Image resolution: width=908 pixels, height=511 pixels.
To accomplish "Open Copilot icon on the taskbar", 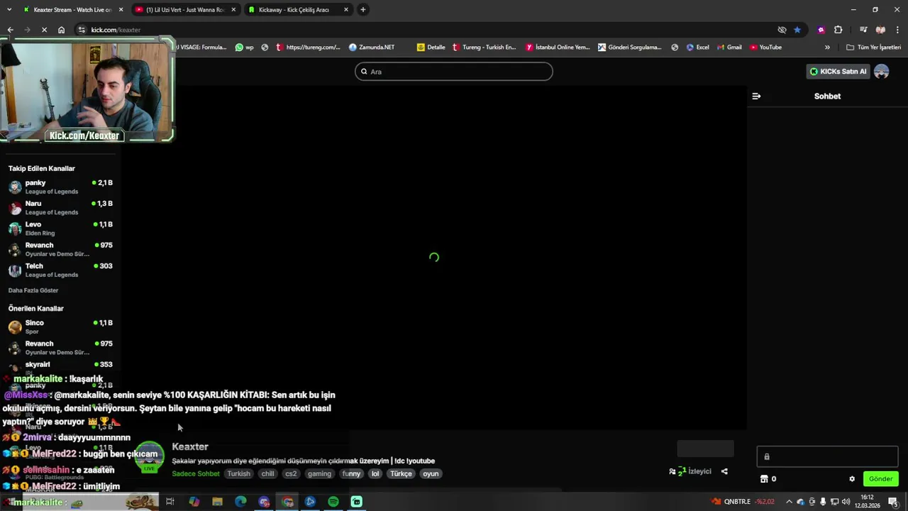I will (x=194, y=502).
